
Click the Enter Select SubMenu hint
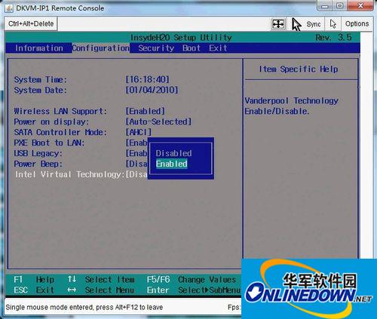[194, 290]
